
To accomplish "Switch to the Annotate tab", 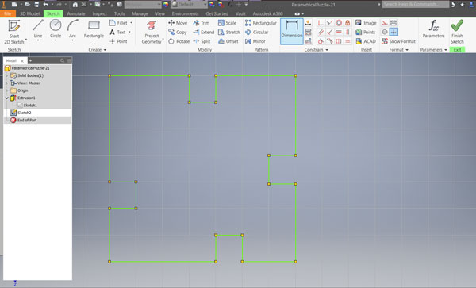I will [x=76, y=13].
